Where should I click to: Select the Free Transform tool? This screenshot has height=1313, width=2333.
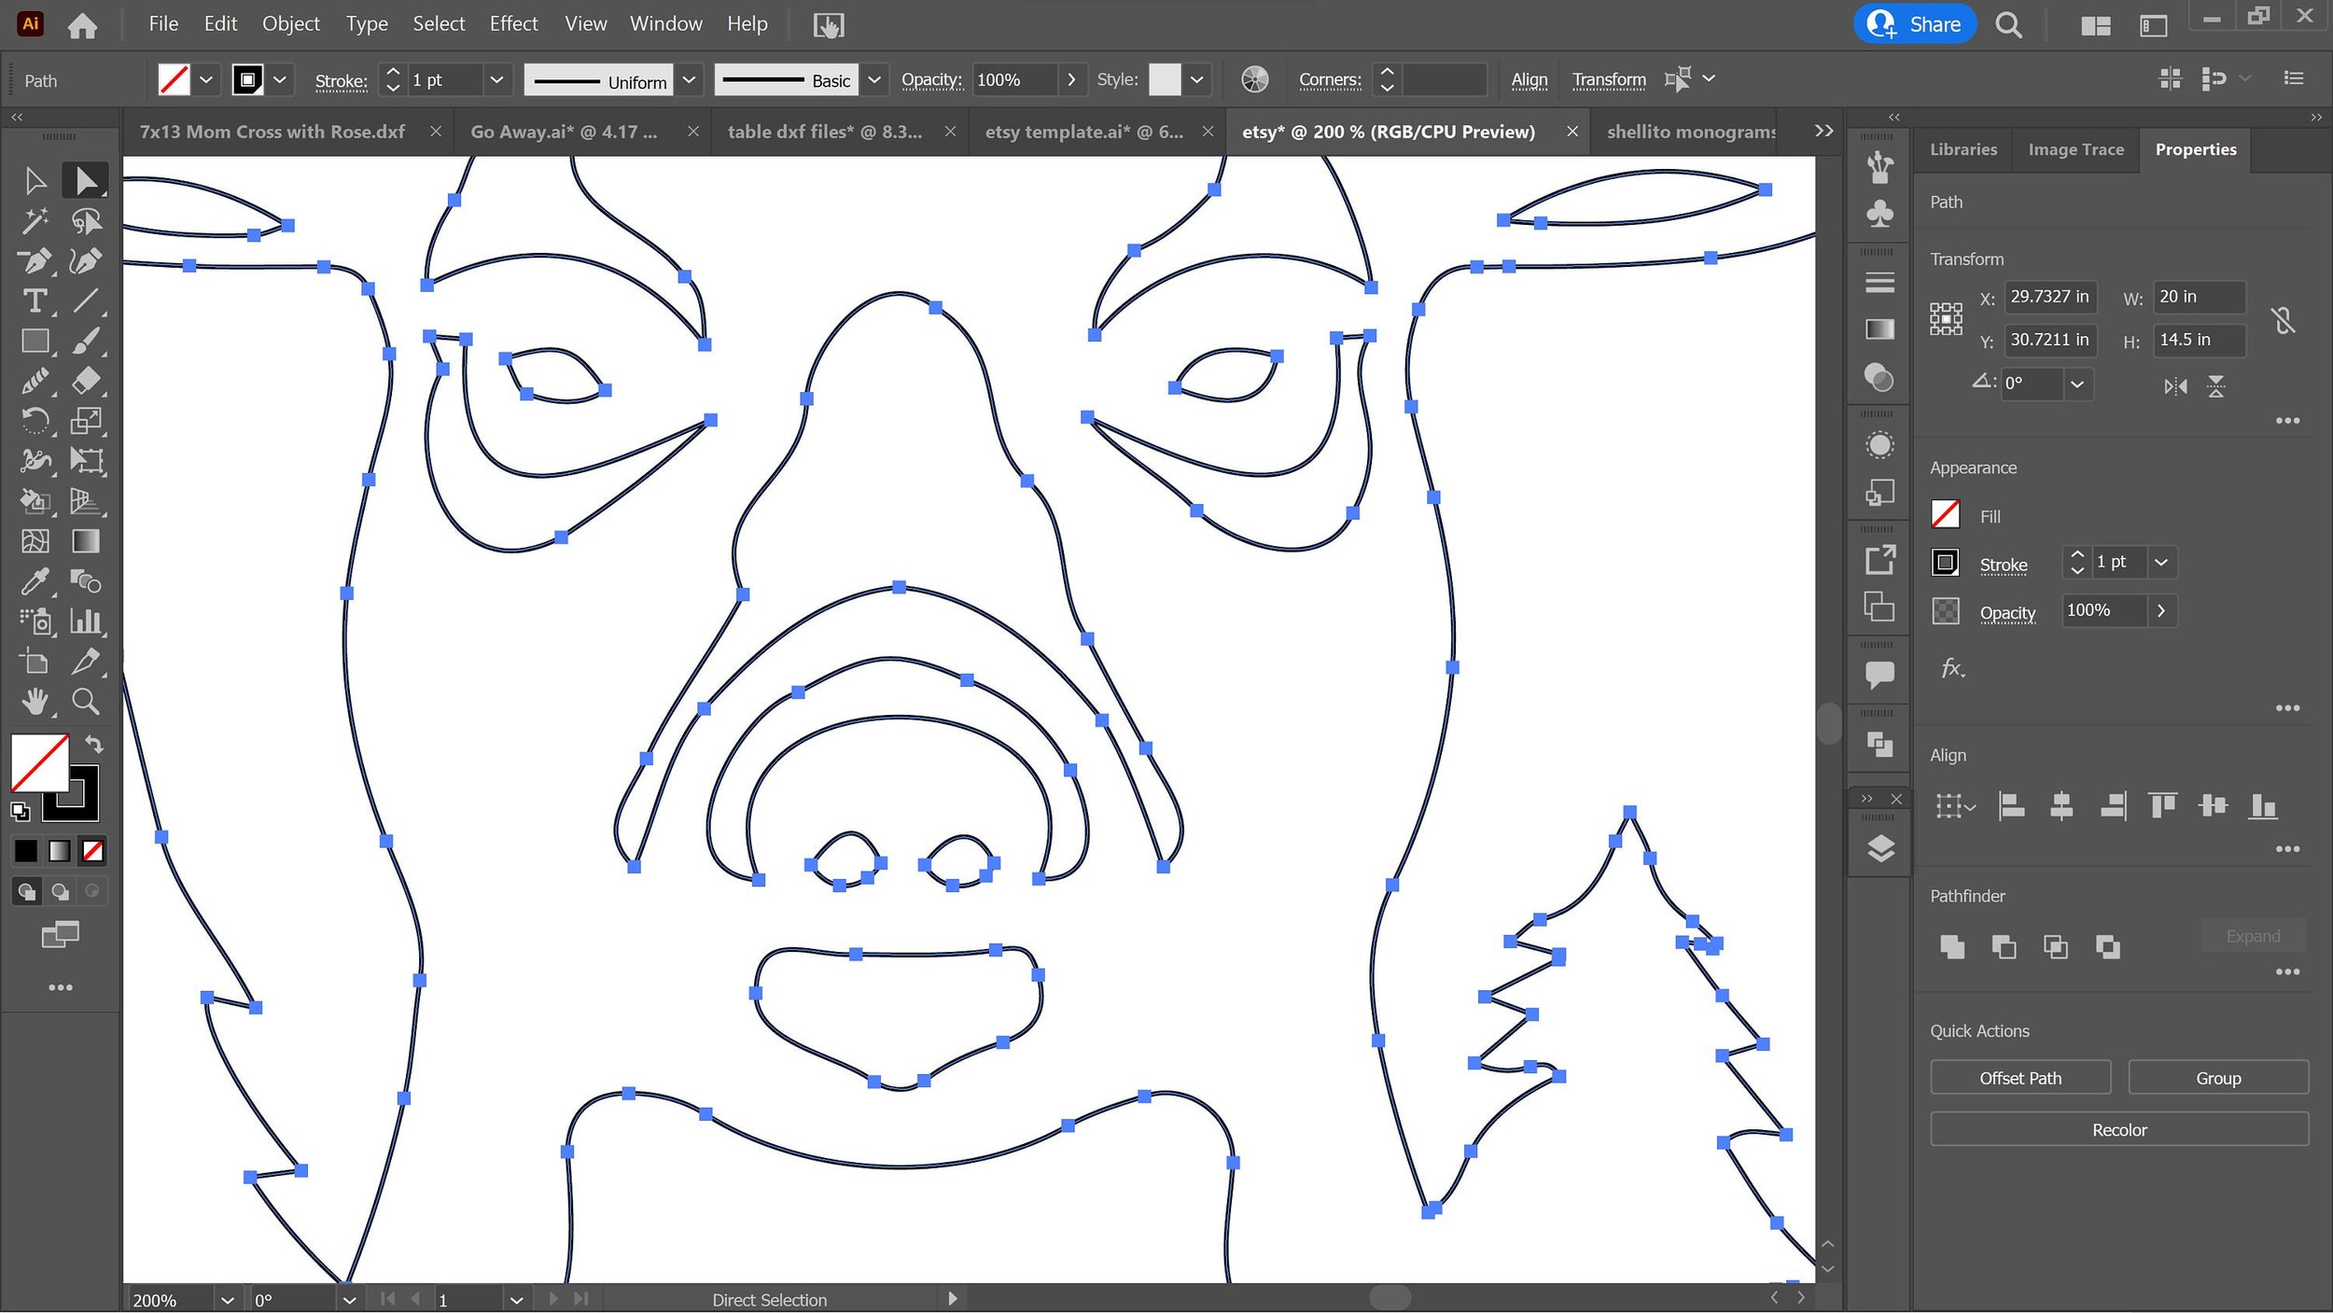(x=86, y=461)
